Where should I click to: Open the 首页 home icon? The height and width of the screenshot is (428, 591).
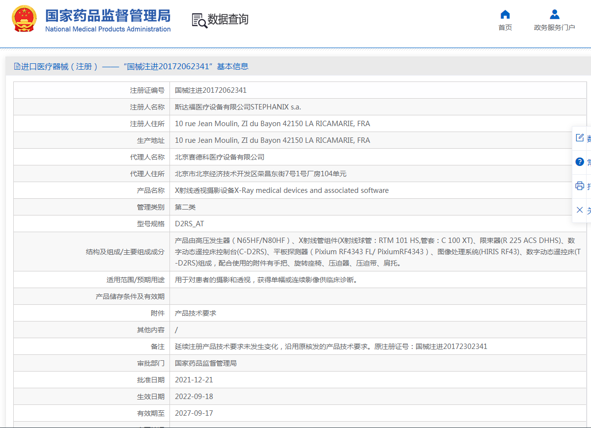tap(505, 14)
